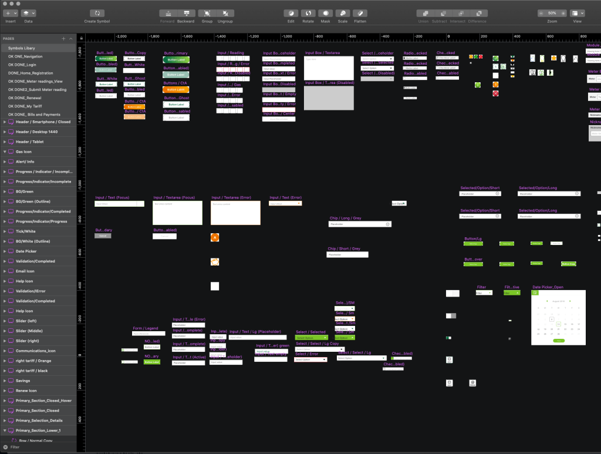Open the View options dropdown
This screenshot has width=601, height=454.
578,13
